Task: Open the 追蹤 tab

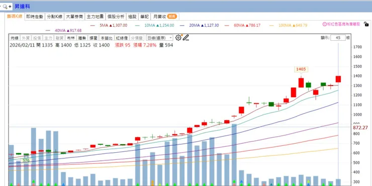Action: point(132,17)
